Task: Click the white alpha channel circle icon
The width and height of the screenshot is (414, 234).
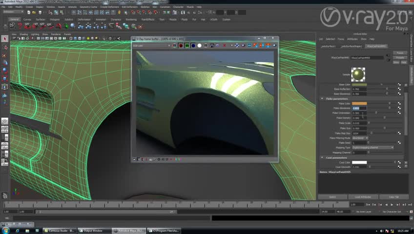Action: [x=199, y=45]
